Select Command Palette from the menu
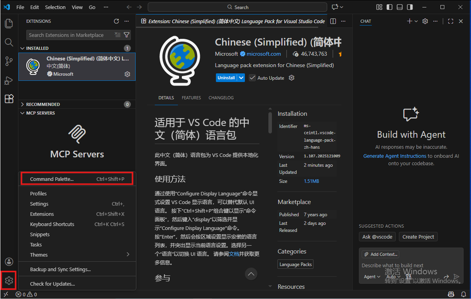This screenshot has height=299, width=471. (77, 179)
